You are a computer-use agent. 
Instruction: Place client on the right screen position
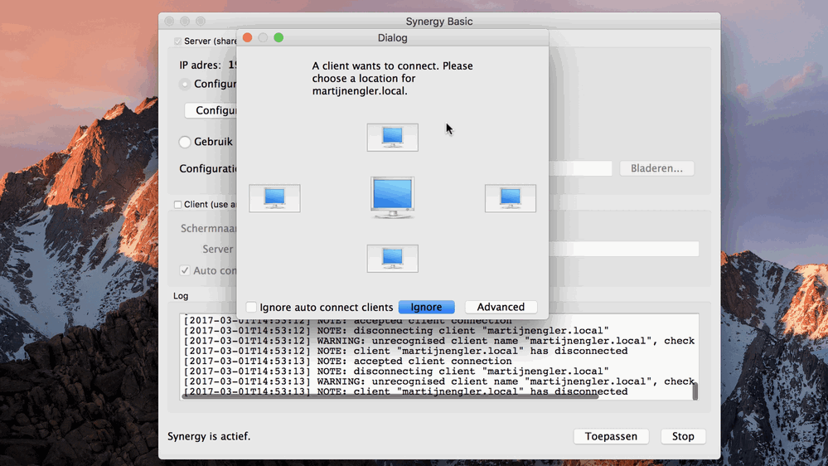510,198
